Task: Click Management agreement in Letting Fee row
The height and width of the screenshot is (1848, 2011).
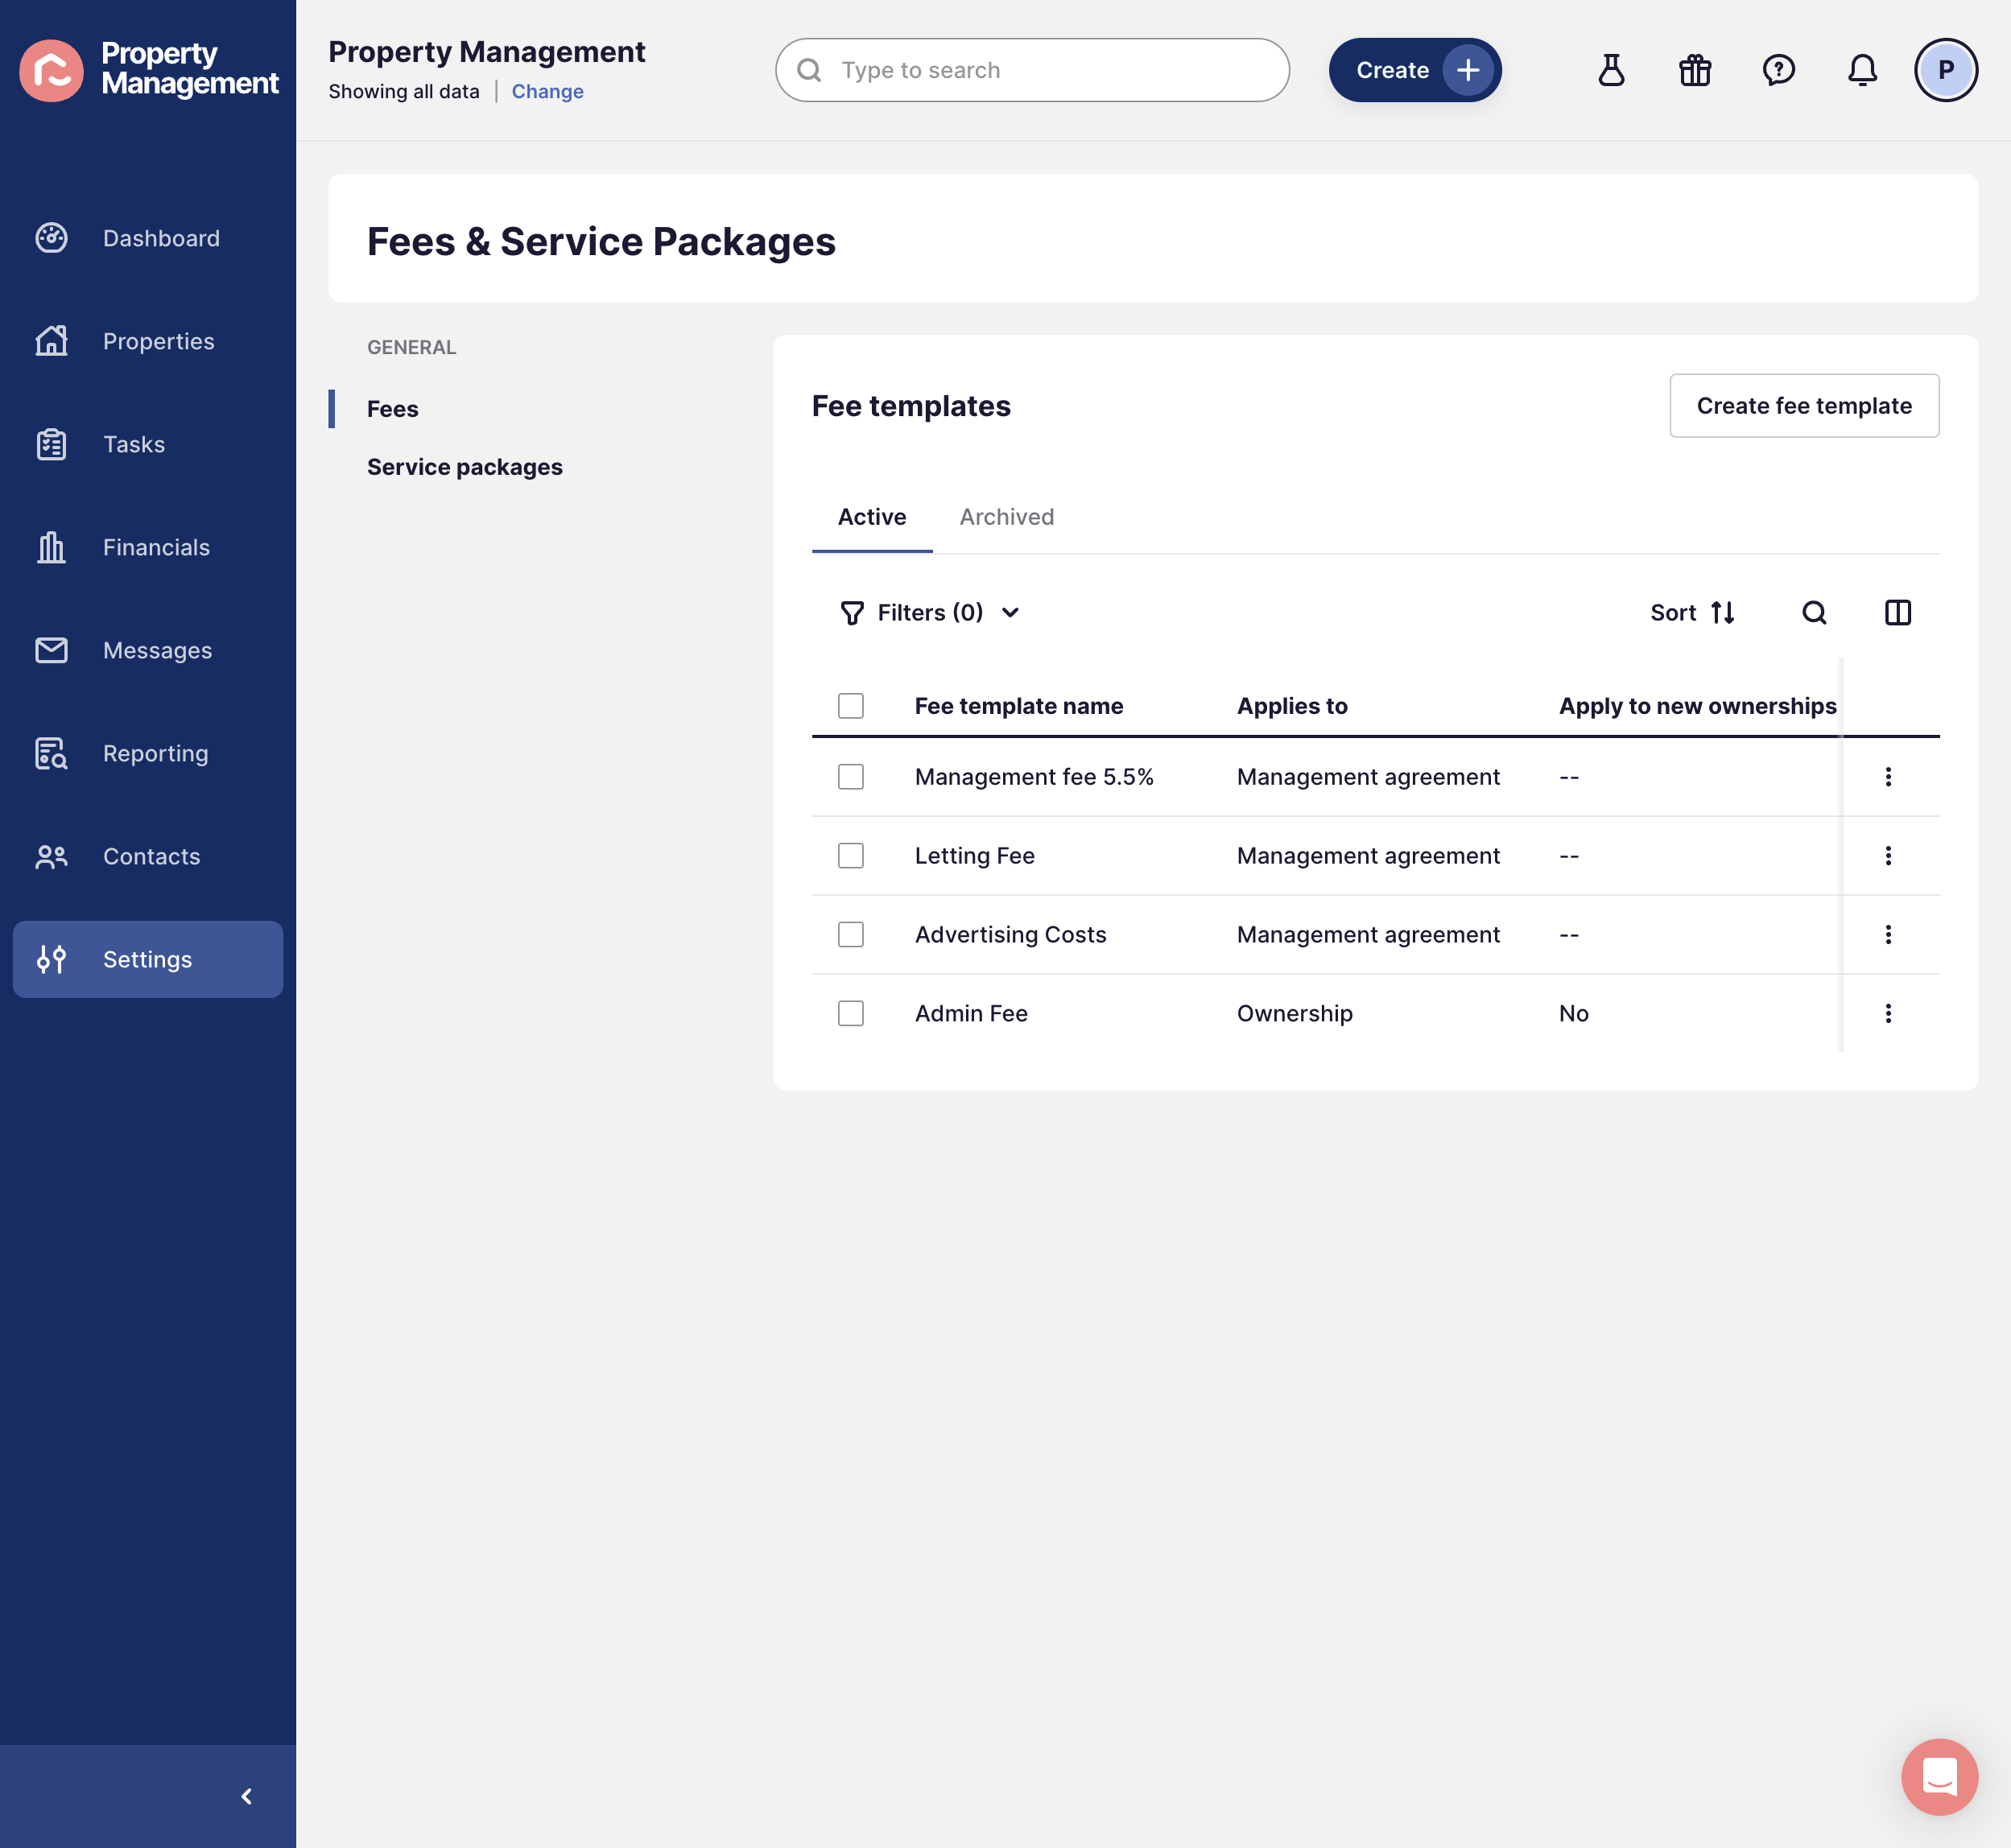Action: 1368,856
